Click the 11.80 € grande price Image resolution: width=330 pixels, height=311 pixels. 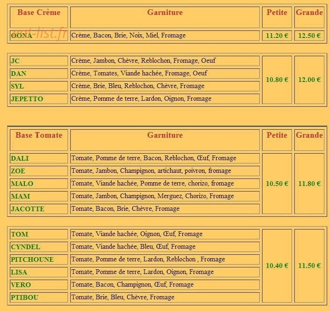(x=309, y=184)
